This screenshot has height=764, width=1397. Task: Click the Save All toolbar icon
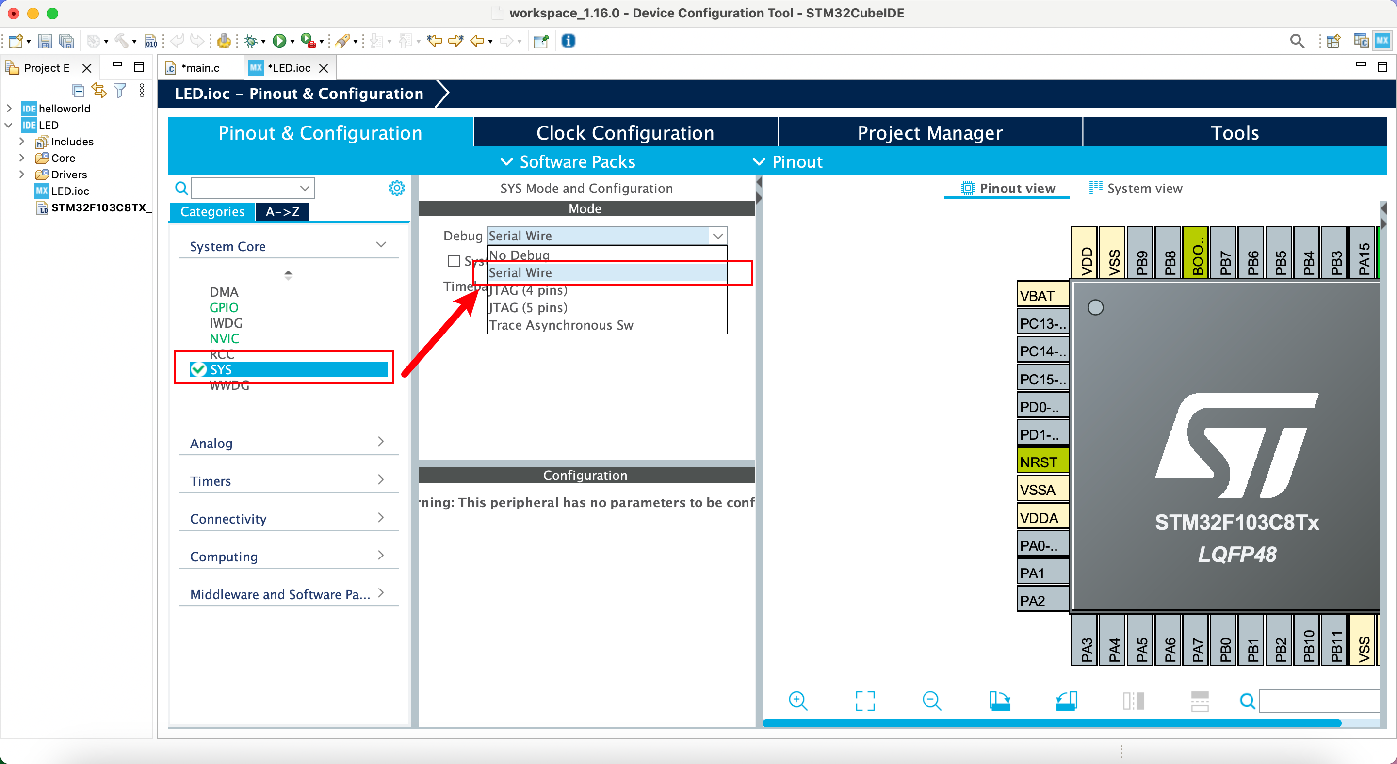click(66, 41)
